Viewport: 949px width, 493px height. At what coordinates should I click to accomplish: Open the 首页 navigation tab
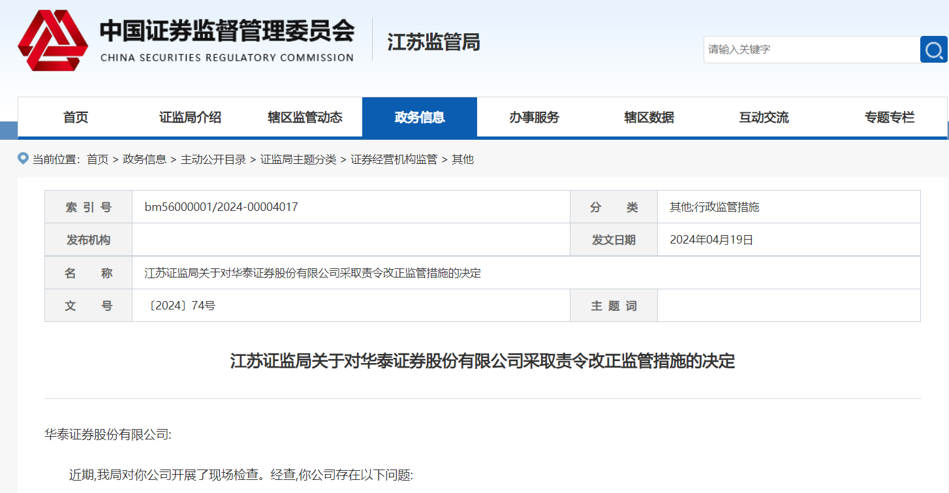click(76, 118)
